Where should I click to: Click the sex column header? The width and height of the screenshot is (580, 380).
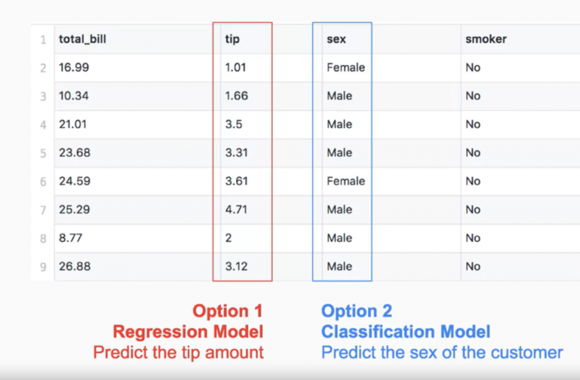(336, 39)
